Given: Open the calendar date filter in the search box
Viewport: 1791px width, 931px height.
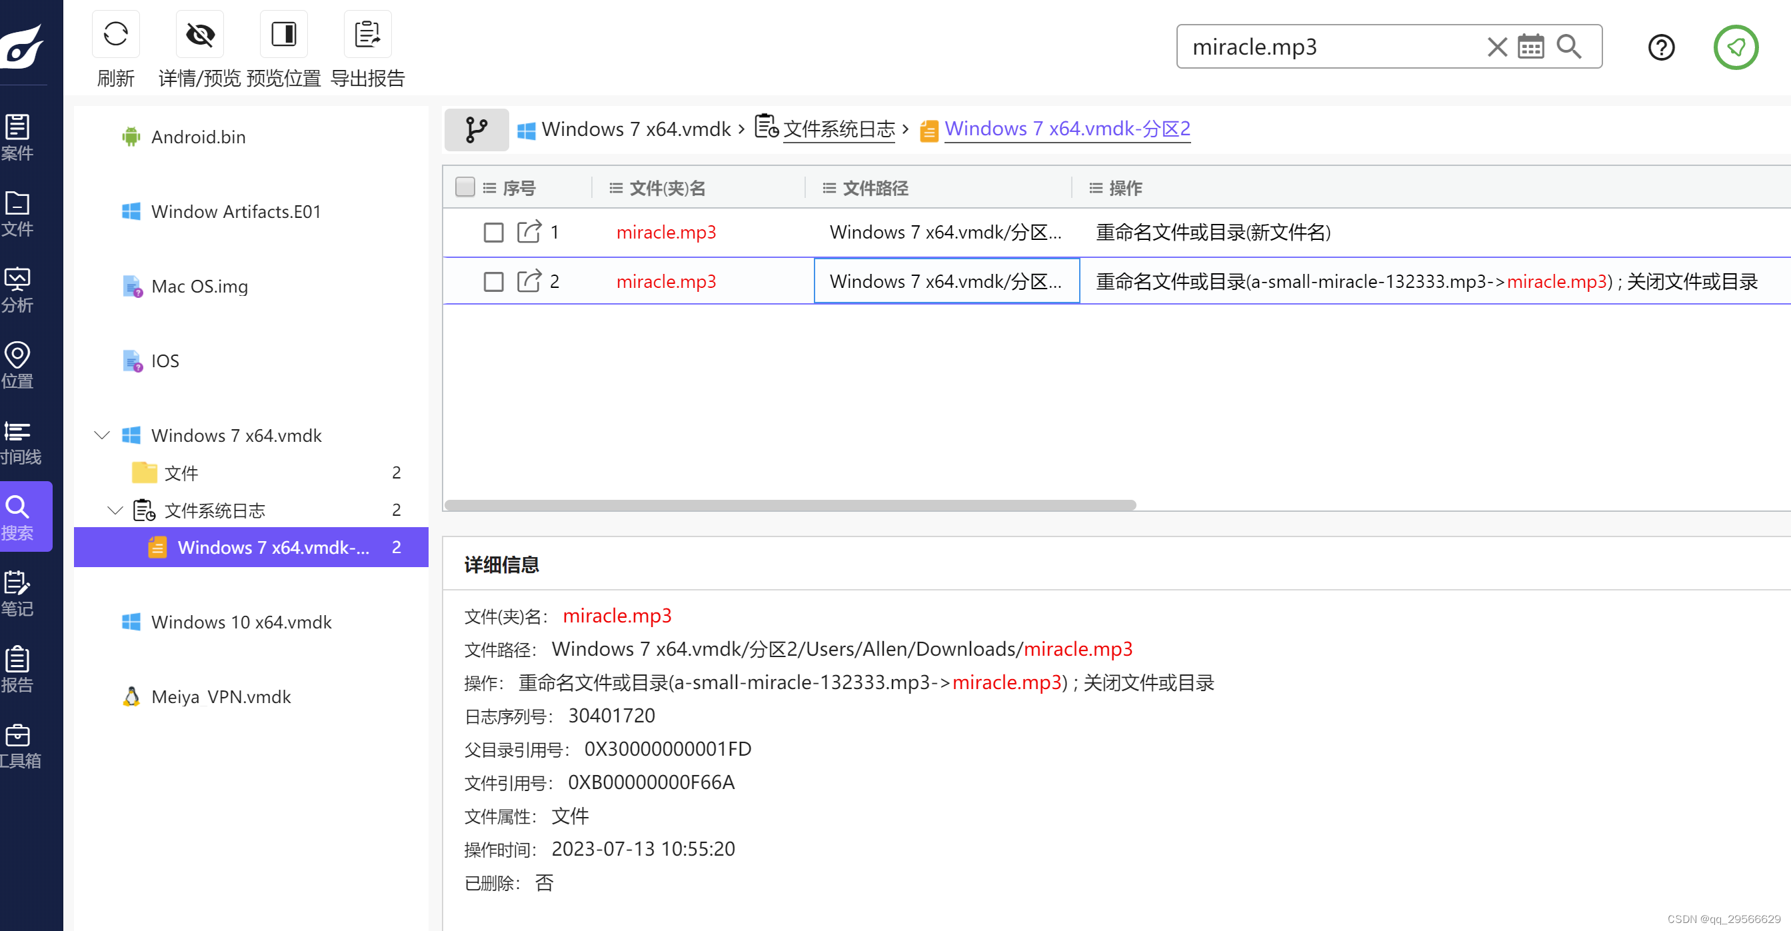Looking at the screenshot, I should [x=1530, y=47].
